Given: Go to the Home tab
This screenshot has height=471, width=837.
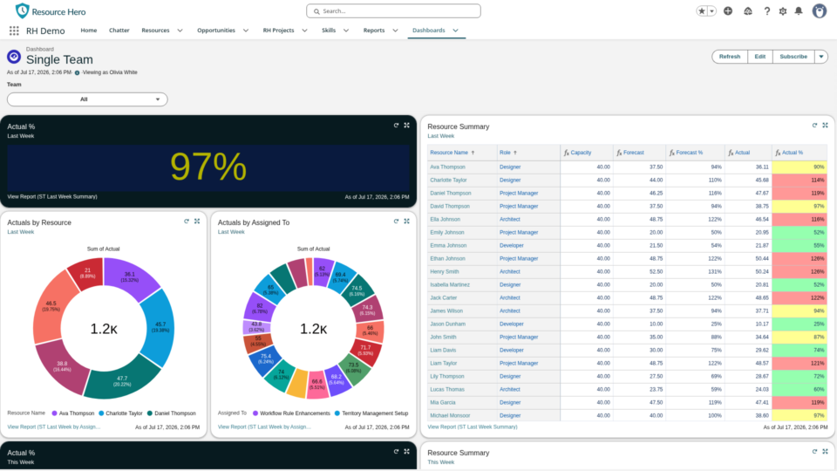Looking at the screenshot, I should tap(89, 31).
